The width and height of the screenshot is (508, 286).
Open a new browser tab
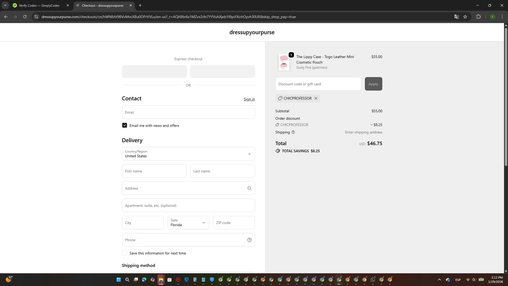(x=140, y=5)
